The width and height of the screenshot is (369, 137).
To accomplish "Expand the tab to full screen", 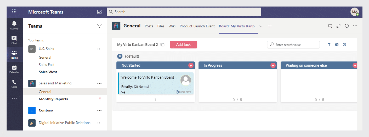I will click(x=338, y=26).
